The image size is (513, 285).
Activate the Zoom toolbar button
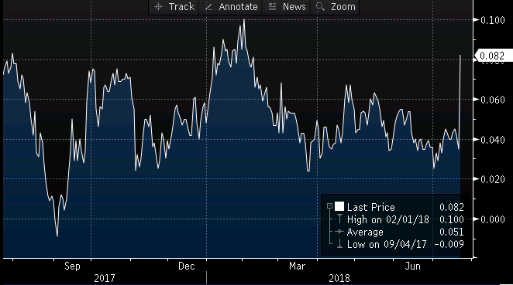click(335, 7)
